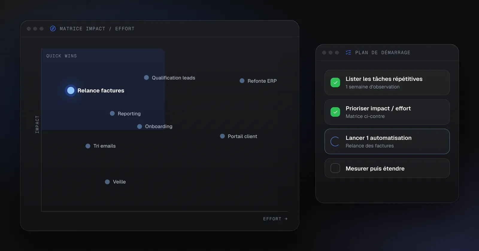Viewport: 479px width, 251px height.
Task: Select the Relance factures dot in the matrix
Action: click(71, 91)
